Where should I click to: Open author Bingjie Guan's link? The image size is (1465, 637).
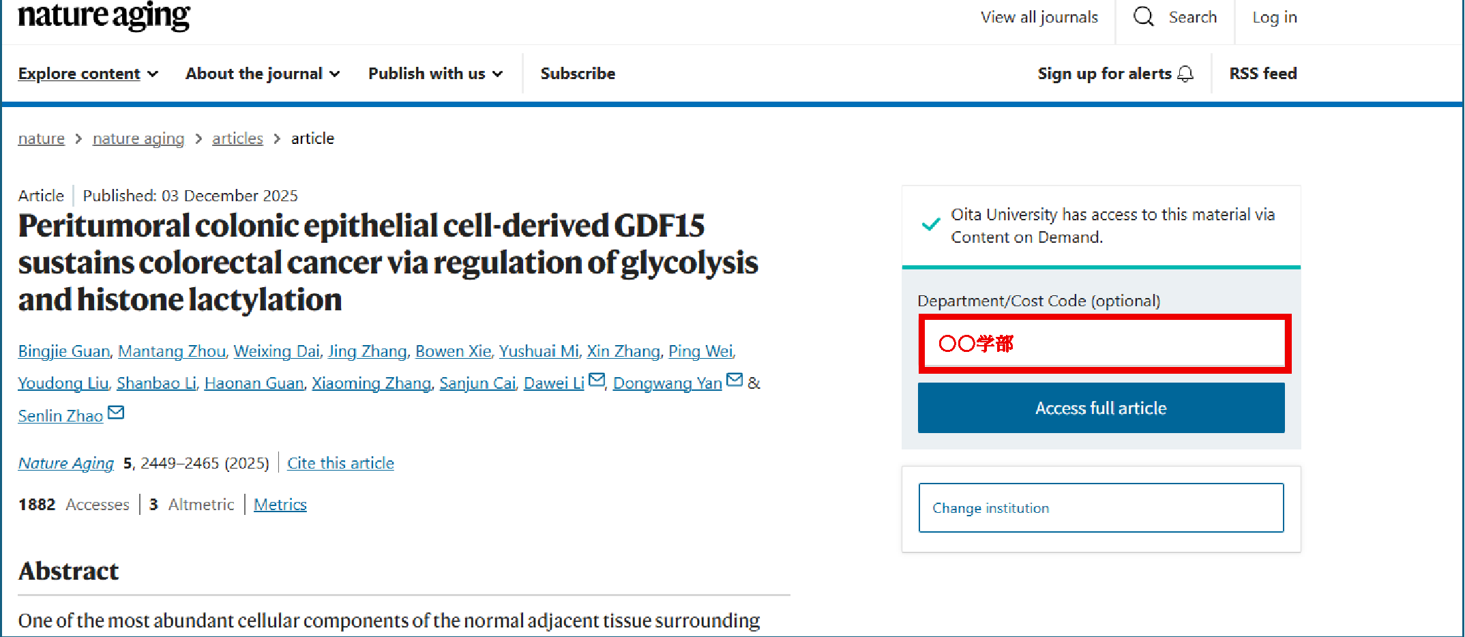click(64, 351)
